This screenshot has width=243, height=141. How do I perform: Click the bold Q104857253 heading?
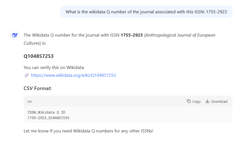tap(39, 56)
